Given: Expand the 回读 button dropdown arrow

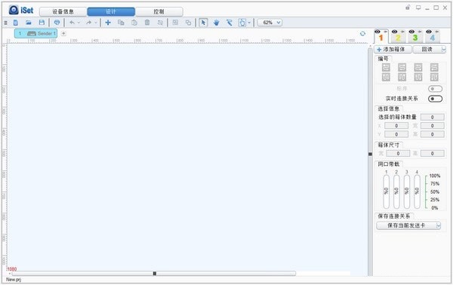Looking at the screenshot, I should [x=443, y=50].
